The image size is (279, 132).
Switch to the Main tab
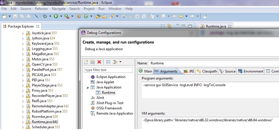(x=145, y=71)
